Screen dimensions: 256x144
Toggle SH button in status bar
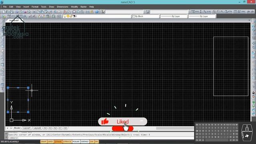96,142
